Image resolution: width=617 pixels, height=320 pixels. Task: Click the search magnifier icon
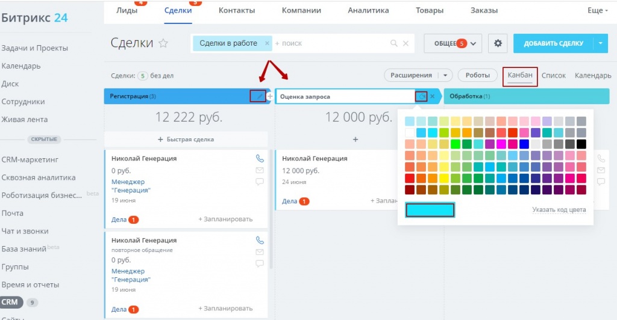(393, 43)
